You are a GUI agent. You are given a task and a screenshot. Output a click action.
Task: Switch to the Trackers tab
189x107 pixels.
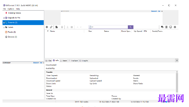coord(73,61)
